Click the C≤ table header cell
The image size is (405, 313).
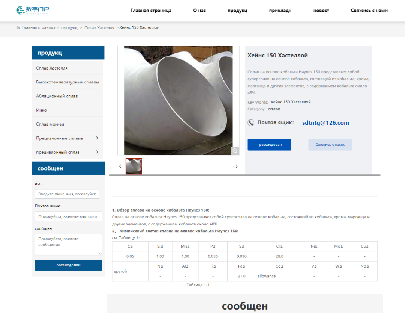tap(130, 246)
